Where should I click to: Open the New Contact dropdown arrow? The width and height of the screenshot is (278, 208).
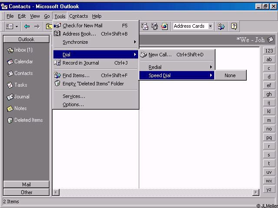17,27
